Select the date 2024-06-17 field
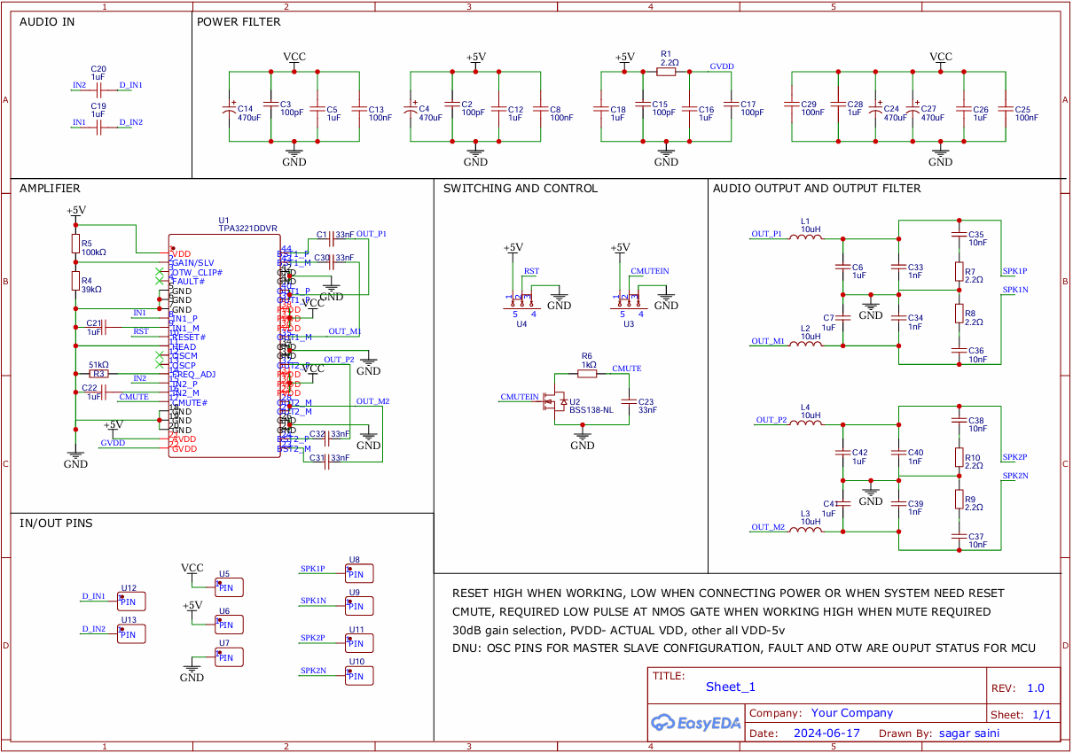The height and width of the screenshot is (753, 1073). pyautogui.click(x=826, y=734)
